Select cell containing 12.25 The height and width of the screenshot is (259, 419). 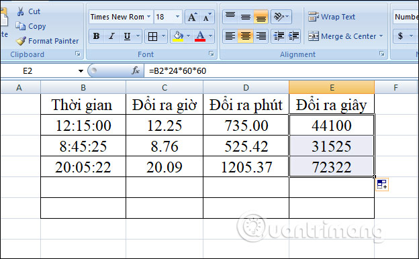(x=165, y=125)
